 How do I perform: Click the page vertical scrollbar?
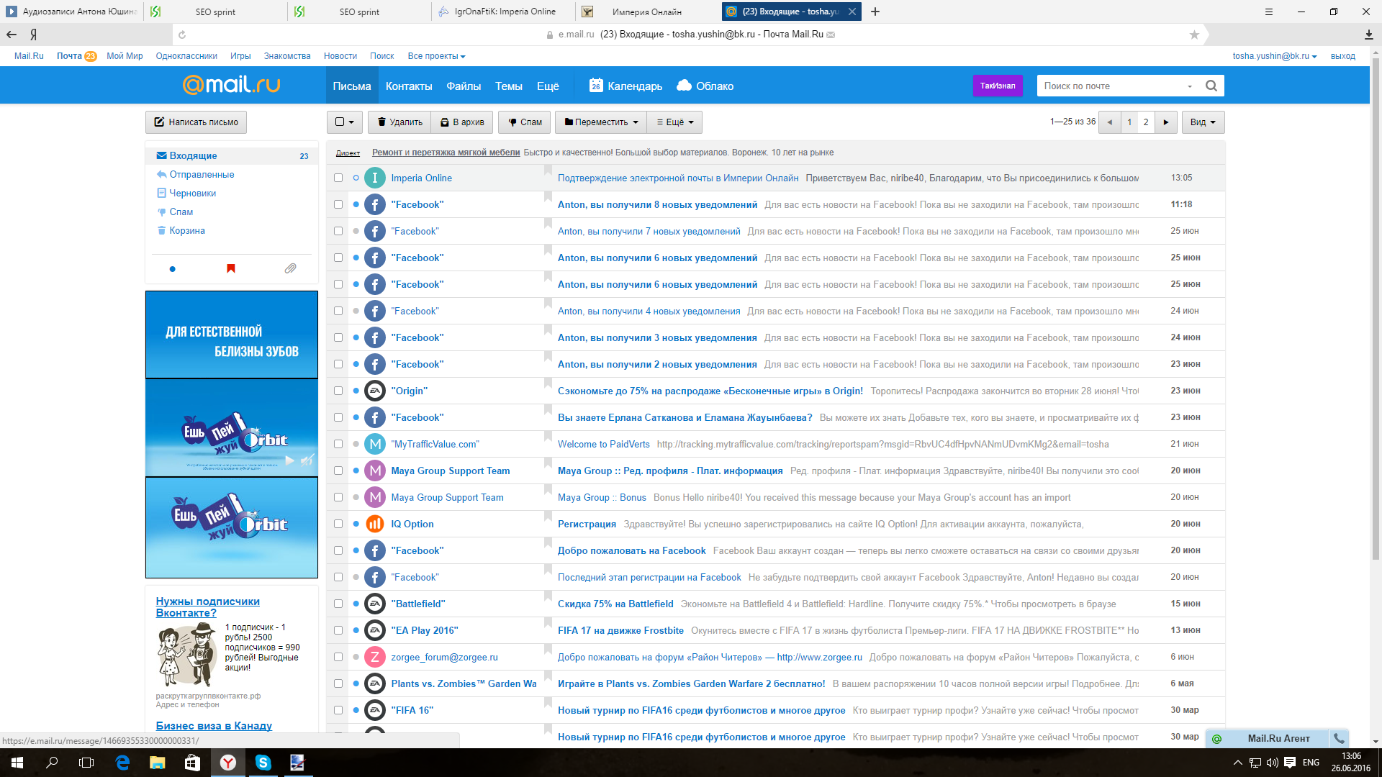tap(1376, 309)
